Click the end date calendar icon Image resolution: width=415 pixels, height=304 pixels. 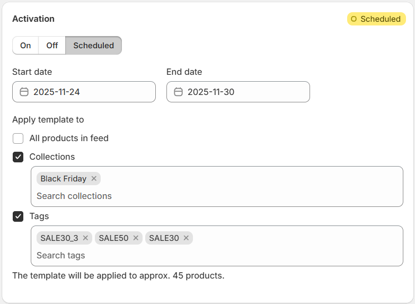[178, 92]
